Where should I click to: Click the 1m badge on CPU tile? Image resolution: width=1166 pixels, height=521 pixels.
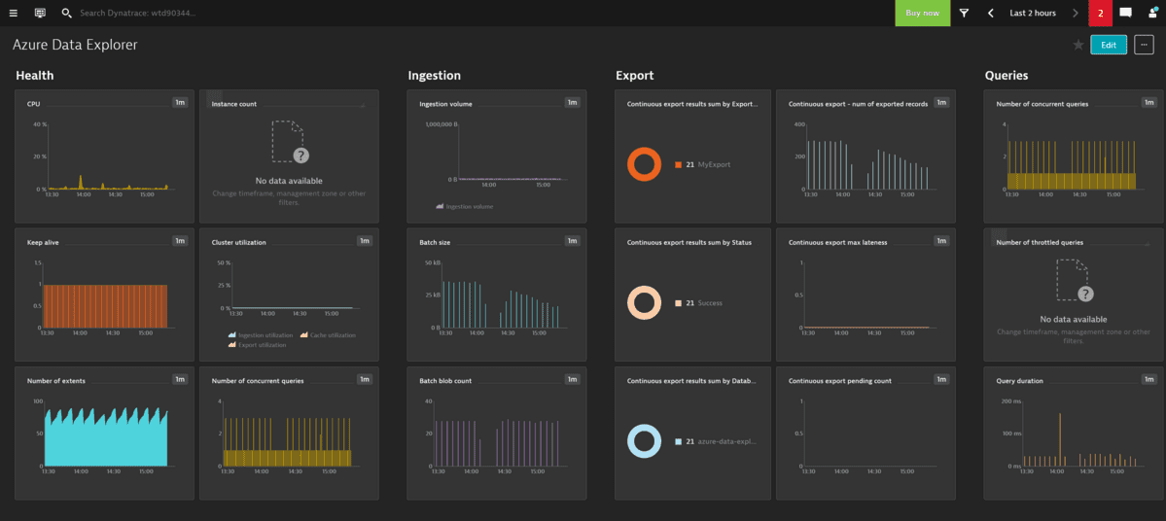click(180, 103)
